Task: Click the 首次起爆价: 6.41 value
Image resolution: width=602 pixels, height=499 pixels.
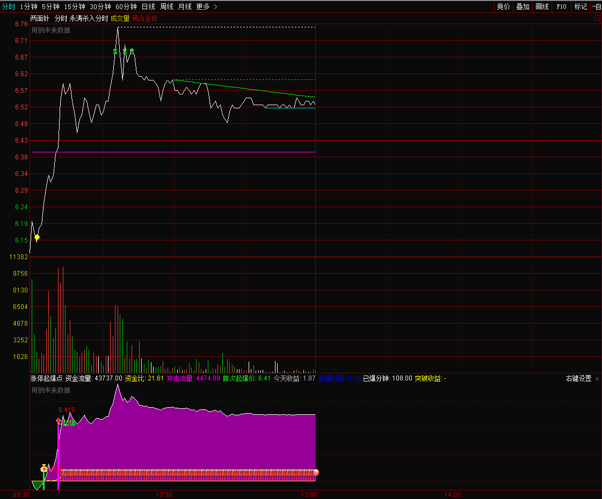Action: click(246, 379)
